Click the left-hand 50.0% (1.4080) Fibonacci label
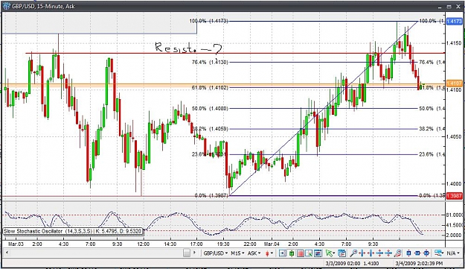The height and width of the screenshot is (269, 465). [x=210, y=108]
